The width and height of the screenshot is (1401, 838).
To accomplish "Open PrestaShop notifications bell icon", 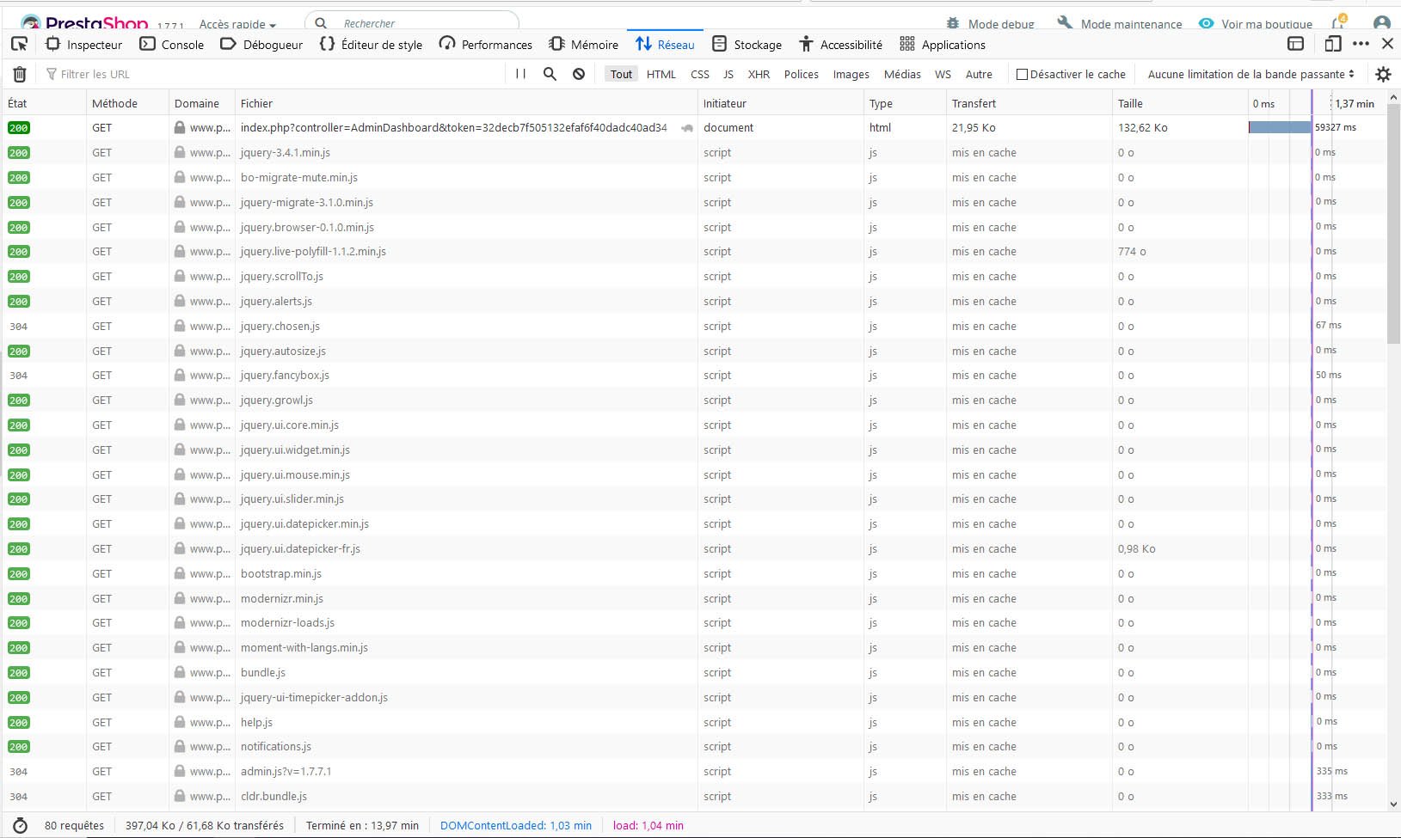I will [x=1339, y=23].
